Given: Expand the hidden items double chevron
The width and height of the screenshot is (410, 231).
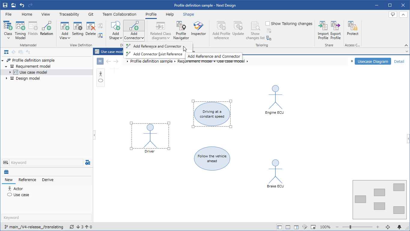Looking at the screenshot, I should [x=352, y=61].
